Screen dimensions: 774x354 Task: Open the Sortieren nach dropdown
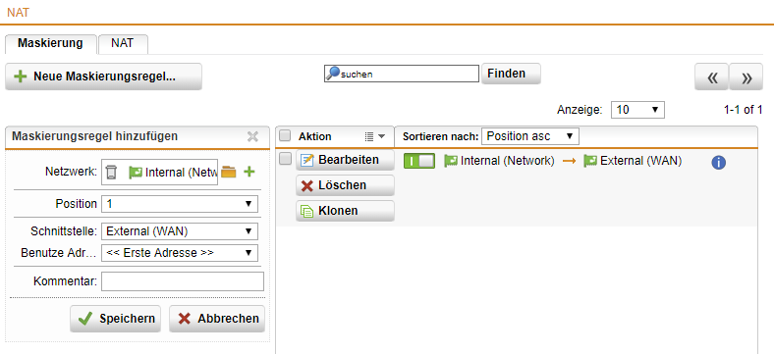[x=530, y=136]
